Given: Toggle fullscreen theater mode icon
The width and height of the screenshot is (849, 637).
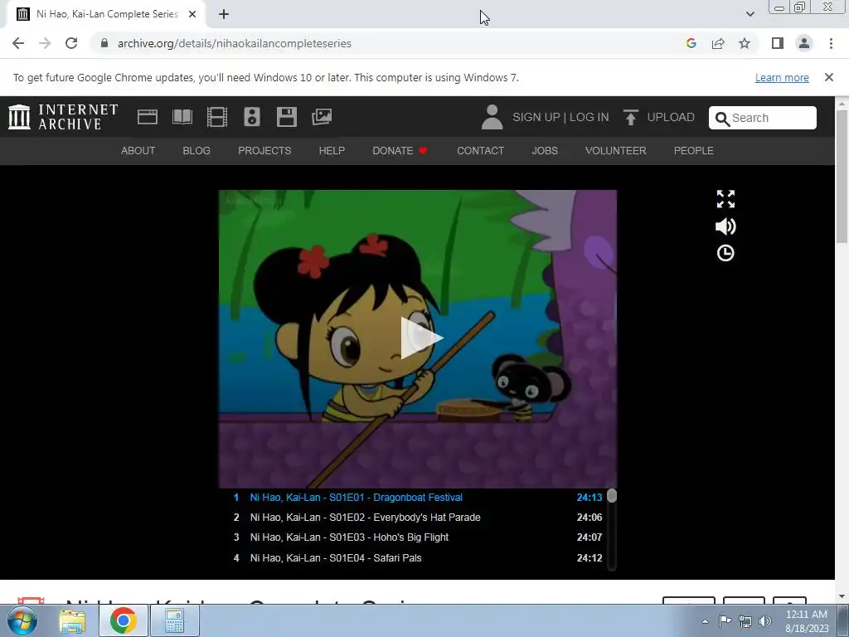Looking at the screenshot, I should [x=725, y=199].
